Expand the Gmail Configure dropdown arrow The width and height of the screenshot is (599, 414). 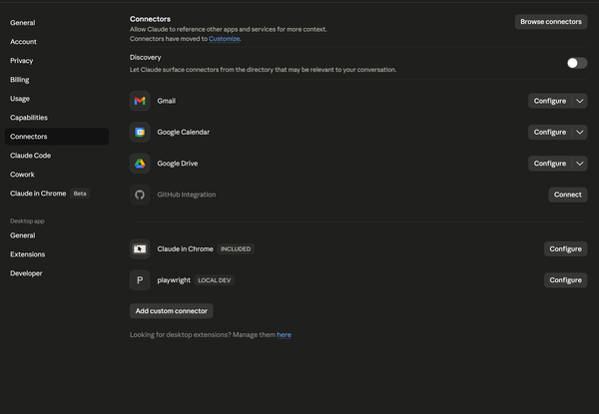point(579,101)
